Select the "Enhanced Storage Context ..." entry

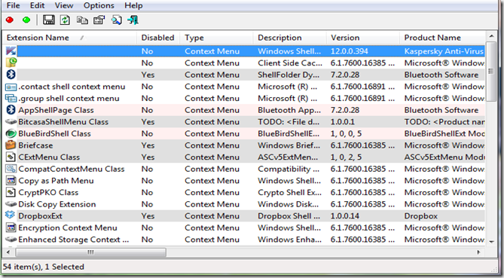click(x=74, y=240)
